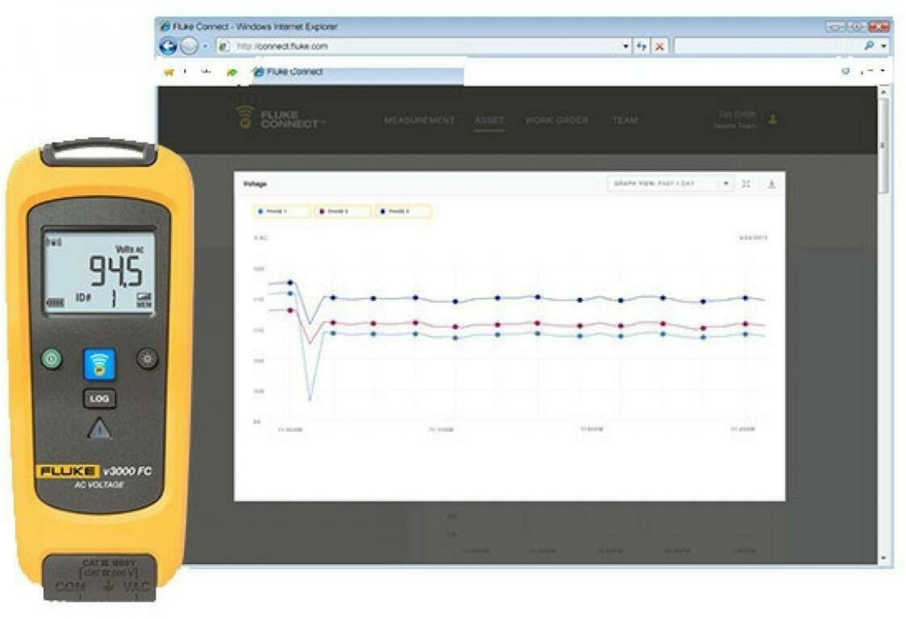The width and height of the screenshot is (906, 619).
Task: Open the WORK ORDER menu item
Action: coord(556,120)
